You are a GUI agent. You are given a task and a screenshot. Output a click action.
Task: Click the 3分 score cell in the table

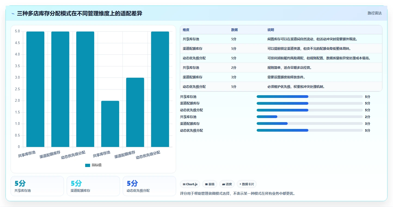tap(234, 77)
